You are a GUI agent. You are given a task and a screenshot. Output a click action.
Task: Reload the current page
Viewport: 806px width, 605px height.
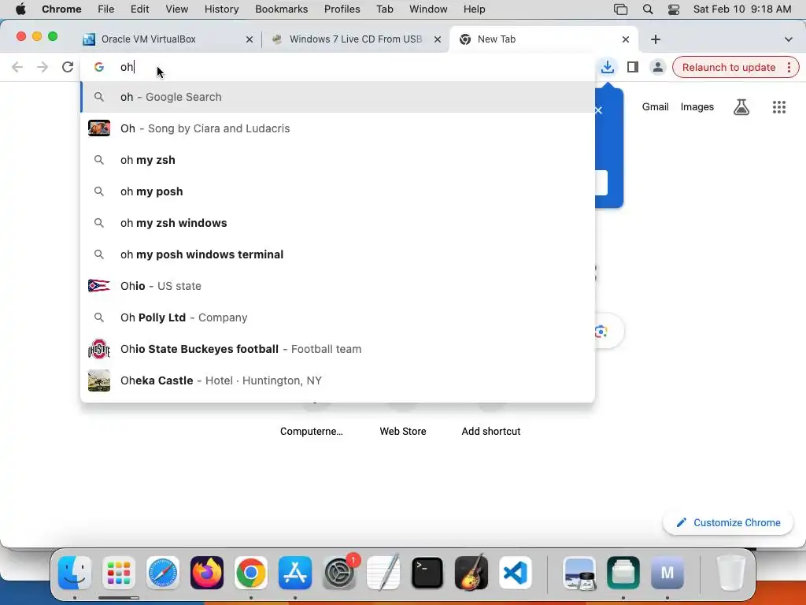(68, 67)
